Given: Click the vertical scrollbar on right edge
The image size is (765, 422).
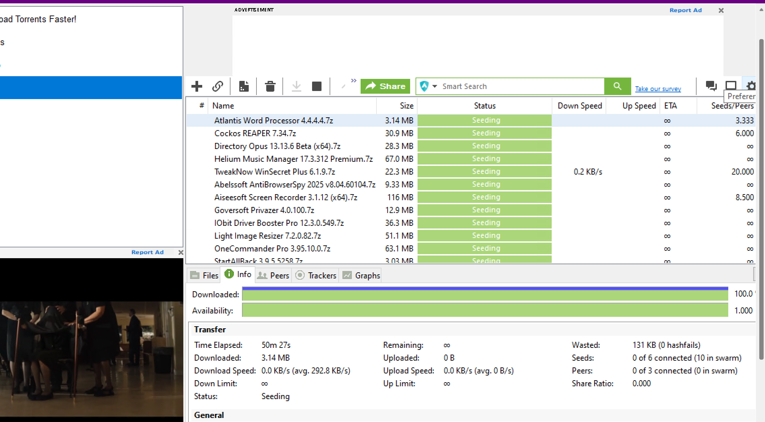Looking at the screenshot, I should point(761,199).
